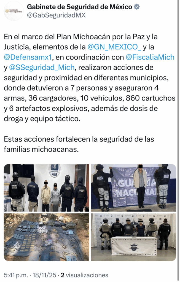View the Michoacán FGE detainees photo
The image size is (180, 282).
pos(46,188)
